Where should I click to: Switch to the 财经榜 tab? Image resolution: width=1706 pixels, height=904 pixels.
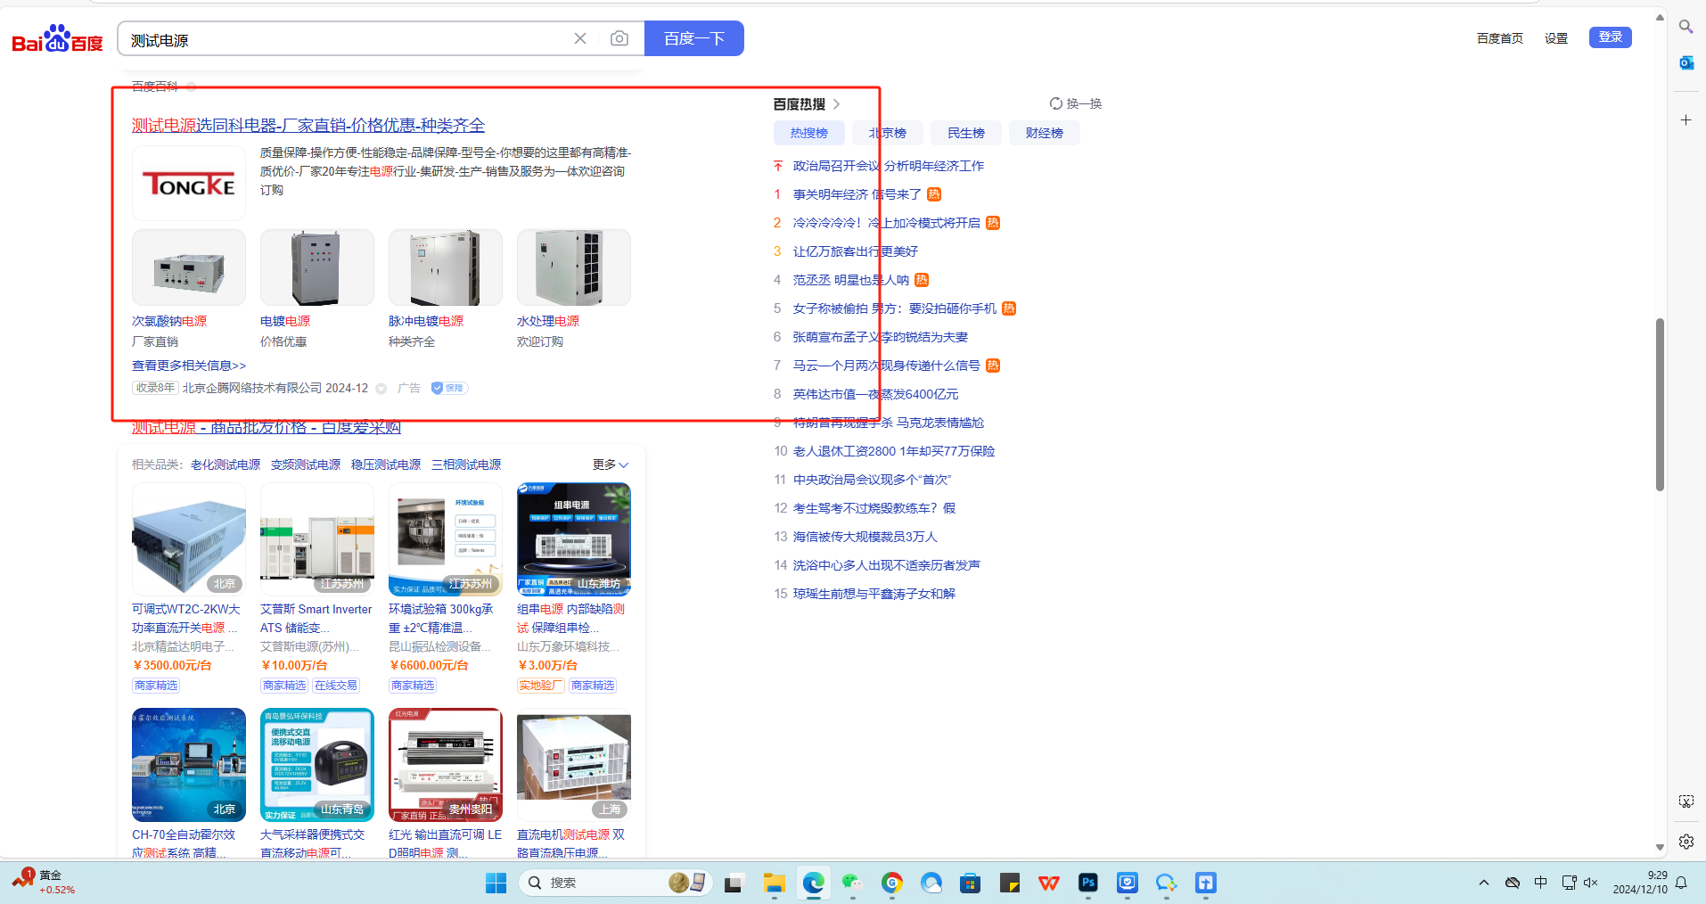coord(1045,133)
